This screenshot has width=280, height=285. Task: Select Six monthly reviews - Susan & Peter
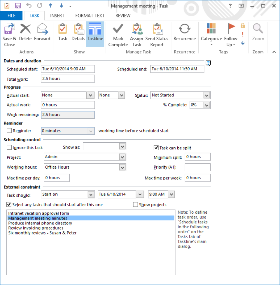pyautogui.click(x=91, y=233)
